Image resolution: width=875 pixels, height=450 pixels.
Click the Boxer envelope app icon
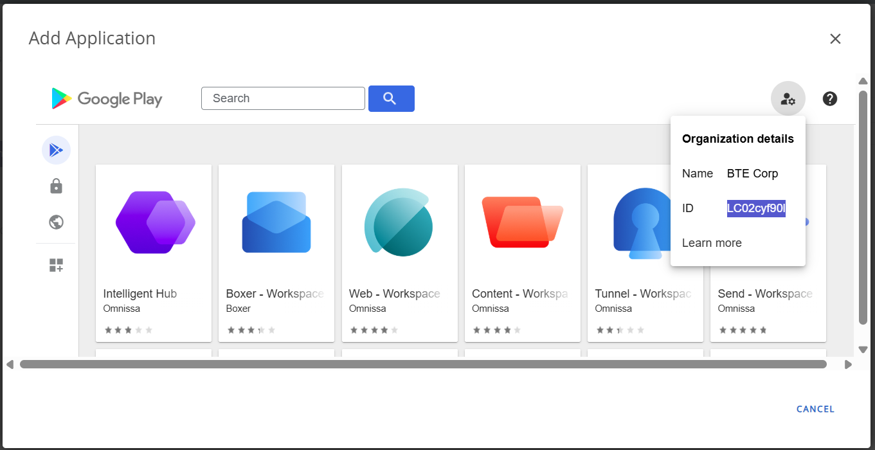[276, 222]
